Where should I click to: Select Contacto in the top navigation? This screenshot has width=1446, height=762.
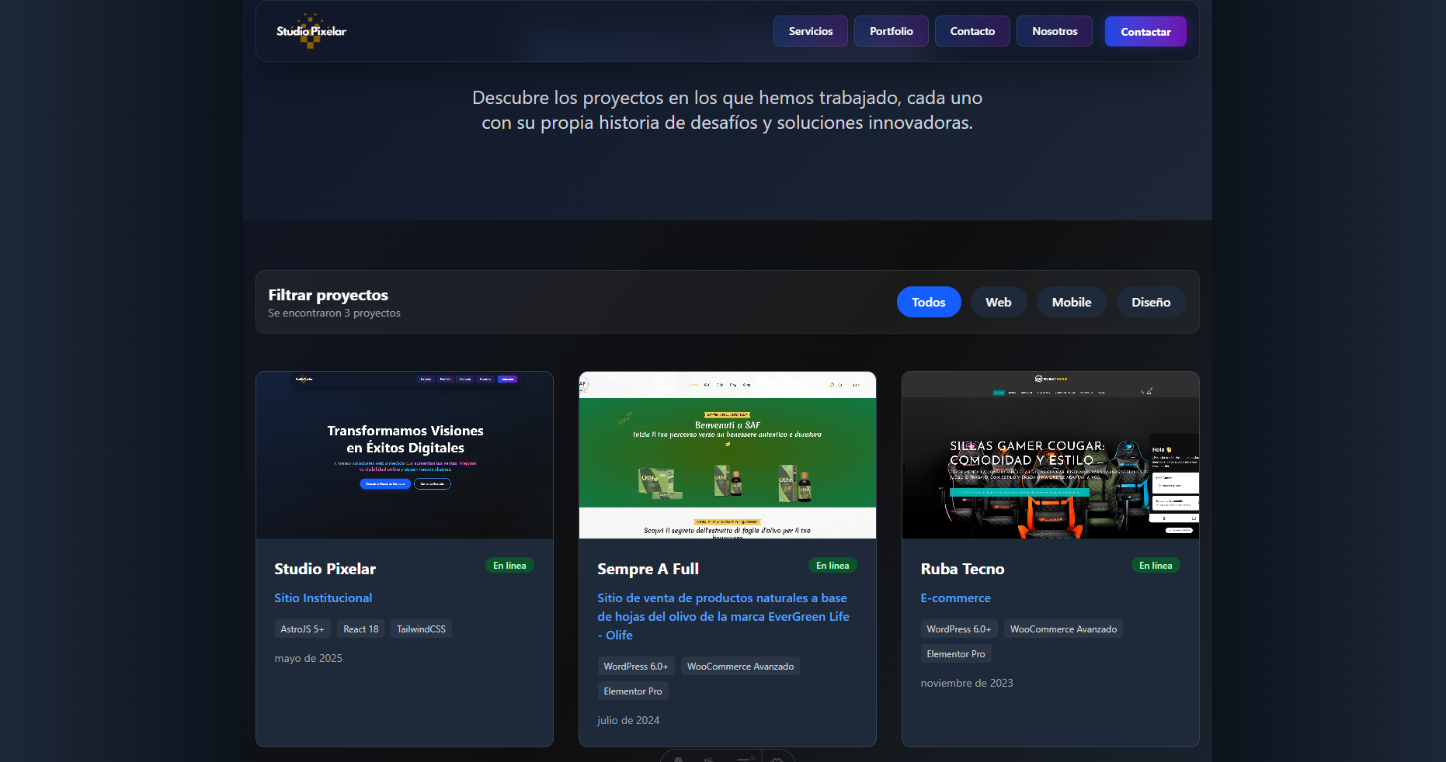[972, 31]
